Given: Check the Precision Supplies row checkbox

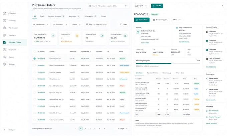Looking at the screenshot, I should (x=34, y=72).
